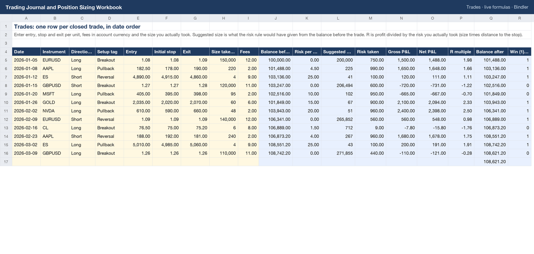Select balance before value 100,000.00

coord(276,60)
